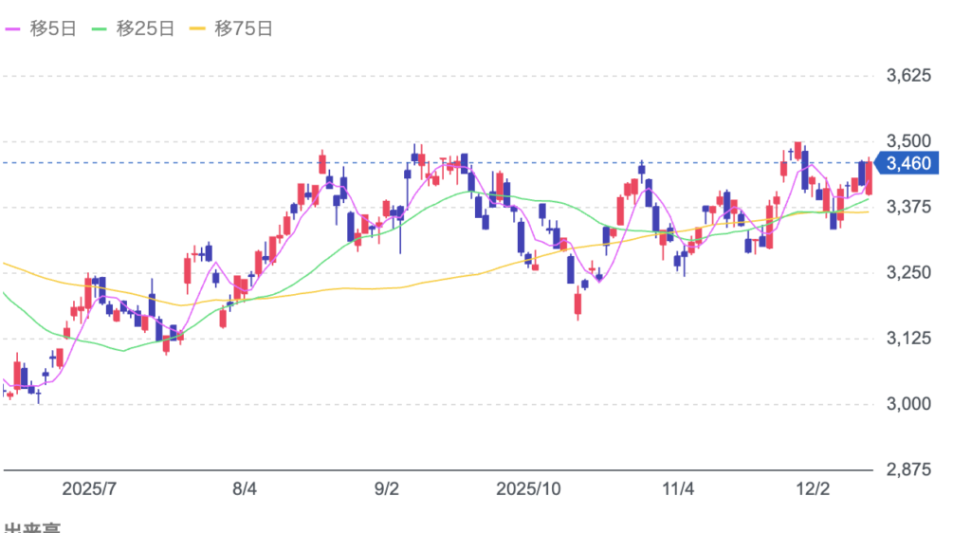Click the 2,875 price axis label

point(907,469)
